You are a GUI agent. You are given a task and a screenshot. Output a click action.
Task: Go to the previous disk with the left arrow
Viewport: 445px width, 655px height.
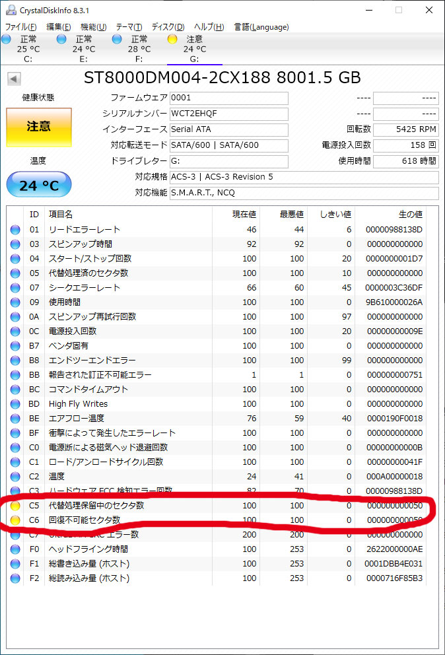coord(15,79)
